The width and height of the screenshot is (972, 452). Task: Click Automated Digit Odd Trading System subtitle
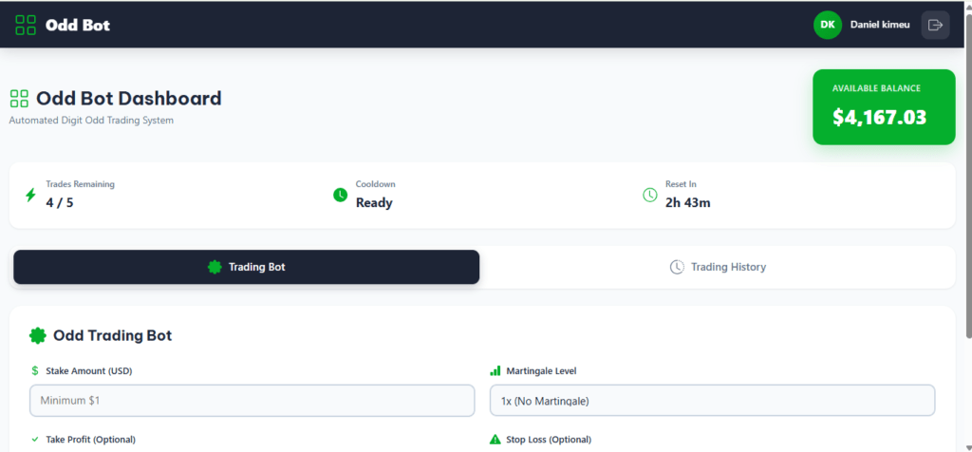tap(91, 121)
